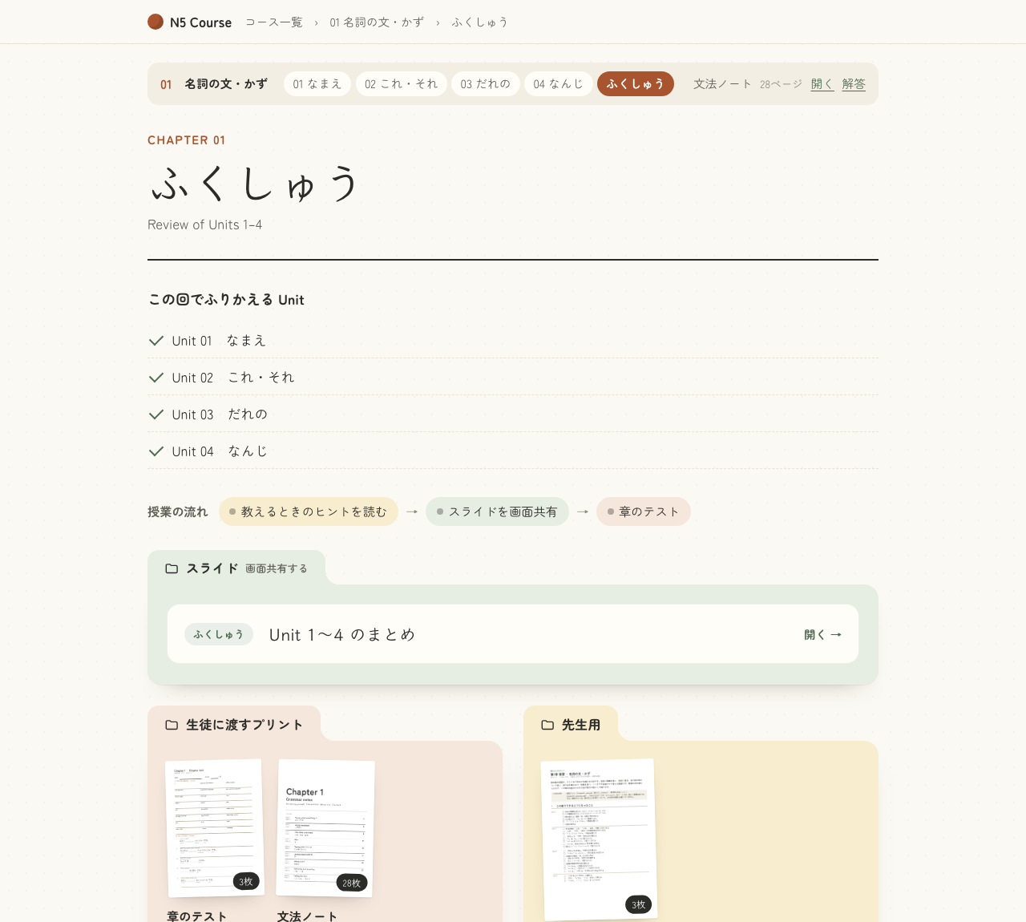Select the 04 なんじ tab
Screen dimensions: 1026x922
(558, 84)
